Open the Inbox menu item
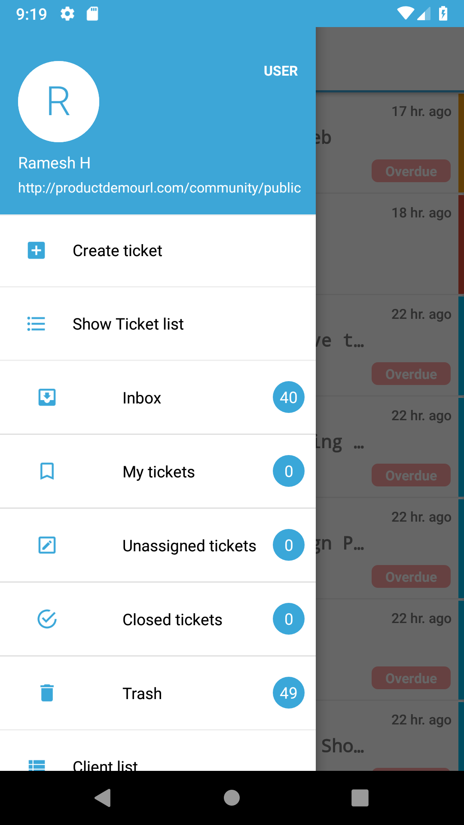This screenshot has width=464, height=825. [142, 398]
